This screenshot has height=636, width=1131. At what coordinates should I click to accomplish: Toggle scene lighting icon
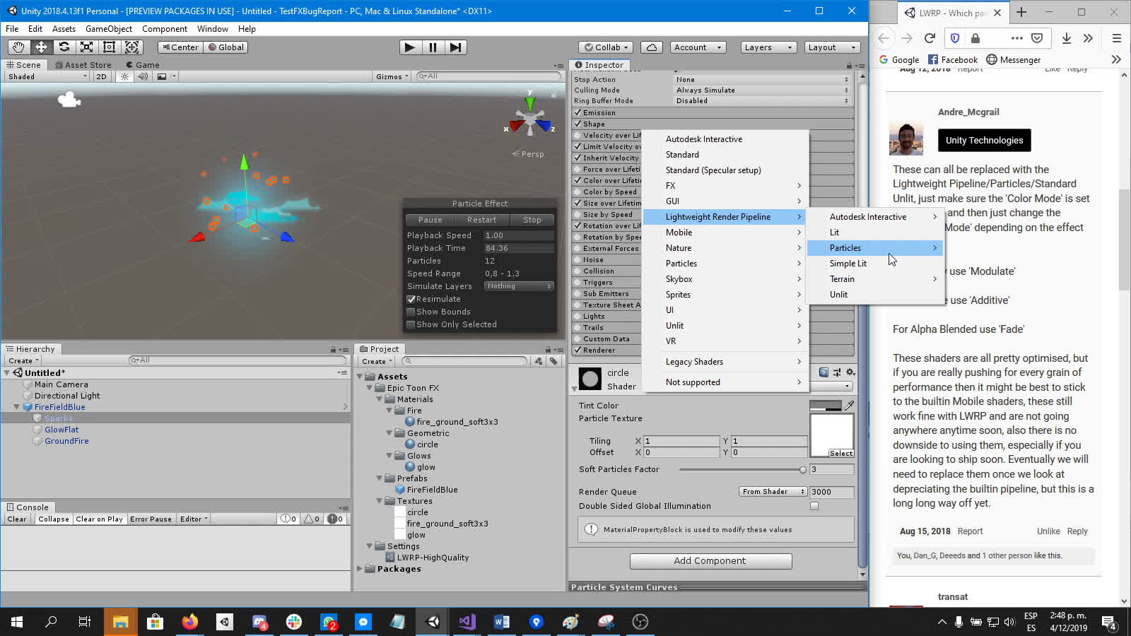125,76
